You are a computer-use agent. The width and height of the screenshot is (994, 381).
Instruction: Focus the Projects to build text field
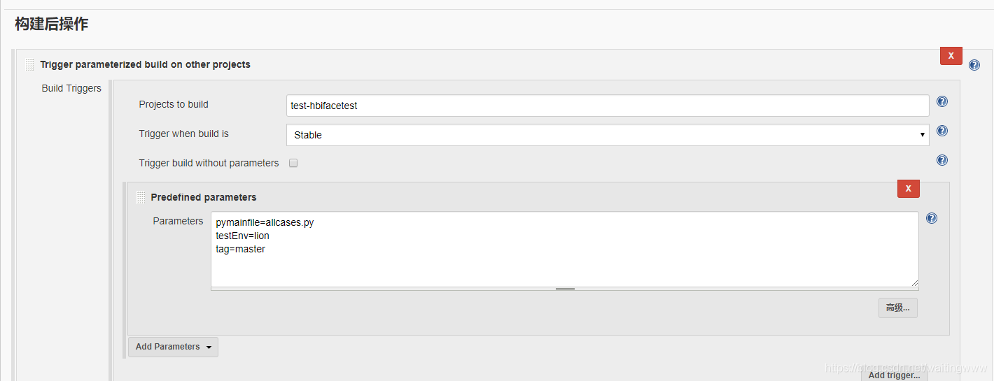pos(608,106)
